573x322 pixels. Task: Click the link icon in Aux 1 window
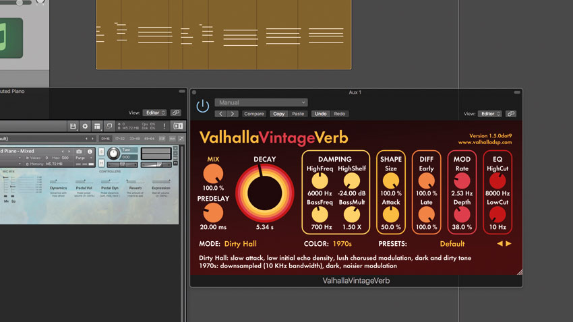coord(511,114)
